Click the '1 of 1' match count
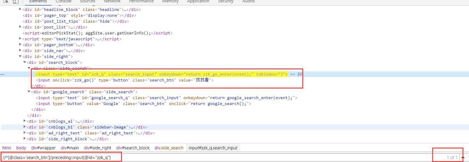 click(x=452, y=158)
